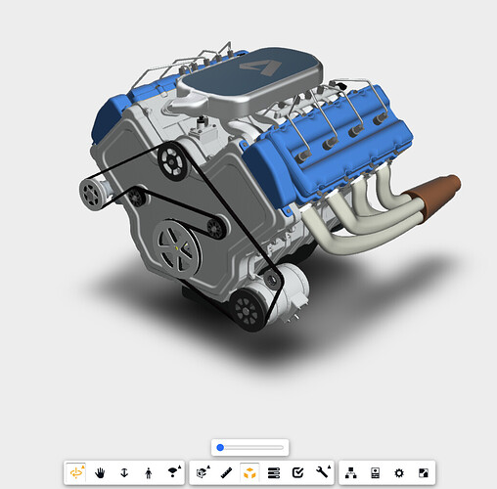Open the viewer Settings gear
Image resolution: width=497 pixels, height=489 pixels.
[399, 472]
